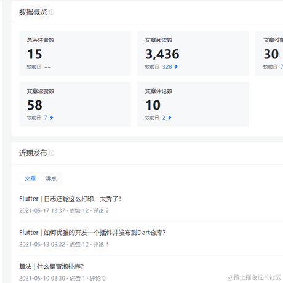Click the 3,436 read count value
This screenshot has width=283, height=283.
pos(162,54)
